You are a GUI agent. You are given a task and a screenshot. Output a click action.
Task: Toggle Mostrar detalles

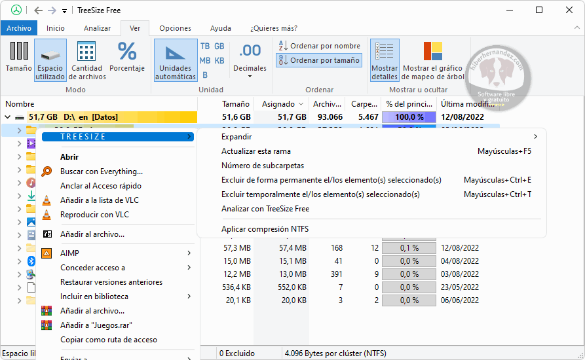point(385,60)
